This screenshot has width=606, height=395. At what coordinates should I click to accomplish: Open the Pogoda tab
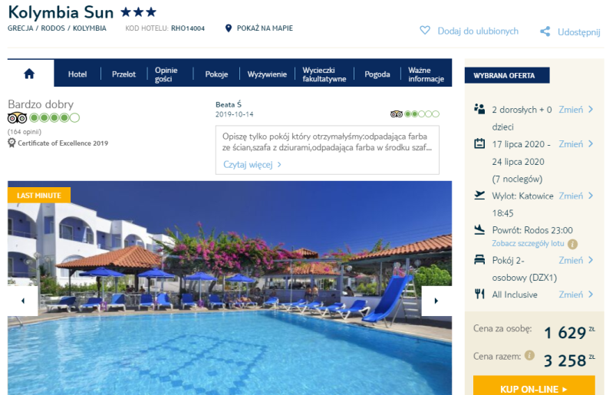tap(377, 74)
